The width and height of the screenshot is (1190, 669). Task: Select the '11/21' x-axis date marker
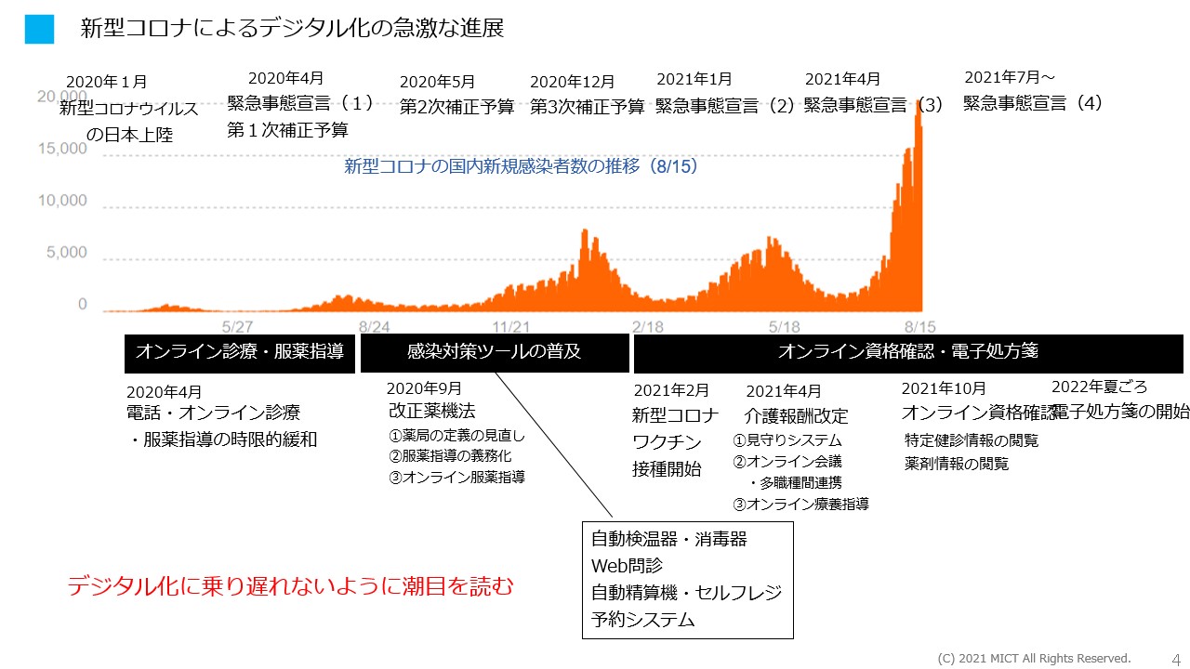[510, 327]
